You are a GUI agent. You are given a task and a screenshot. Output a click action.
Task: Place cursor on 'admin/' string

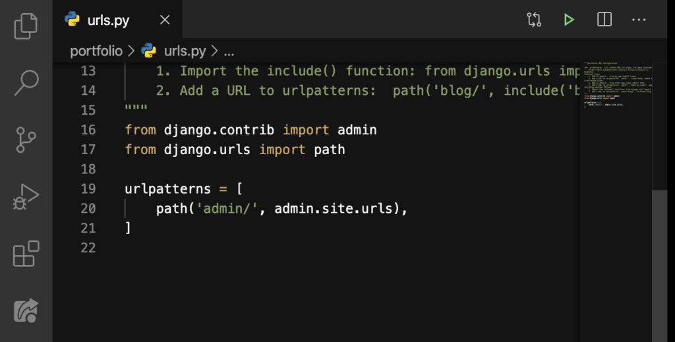coord(227,209)
